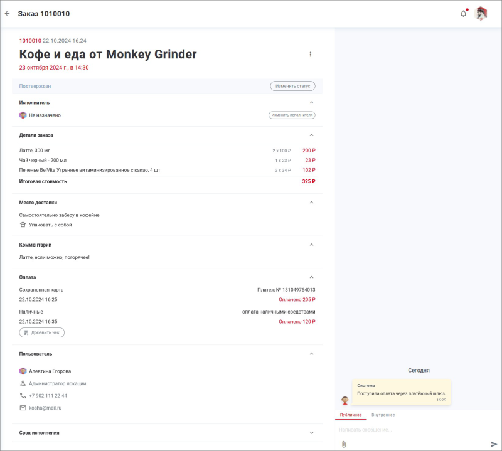Click the Подтвержден status label
This screenshot has width=502, height=451.
35,86
